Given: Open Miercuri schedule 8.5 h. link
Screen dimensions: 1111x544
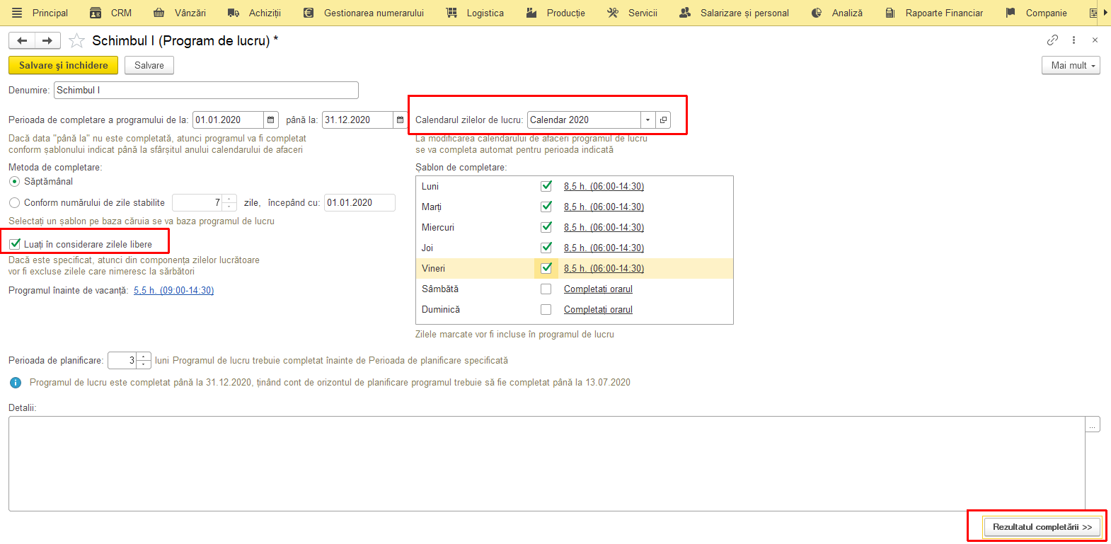Looking at the screenshot, I should pos(604,227).
